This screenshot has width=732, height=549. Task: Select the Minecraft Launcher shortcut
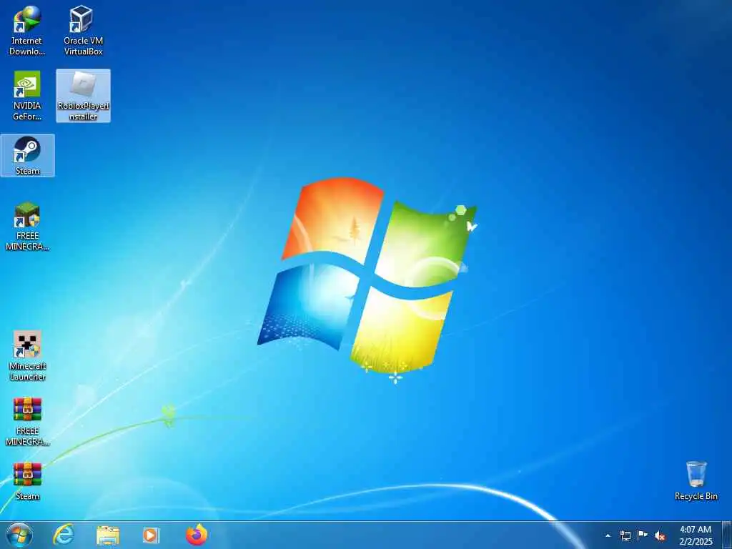click(27, 356)
